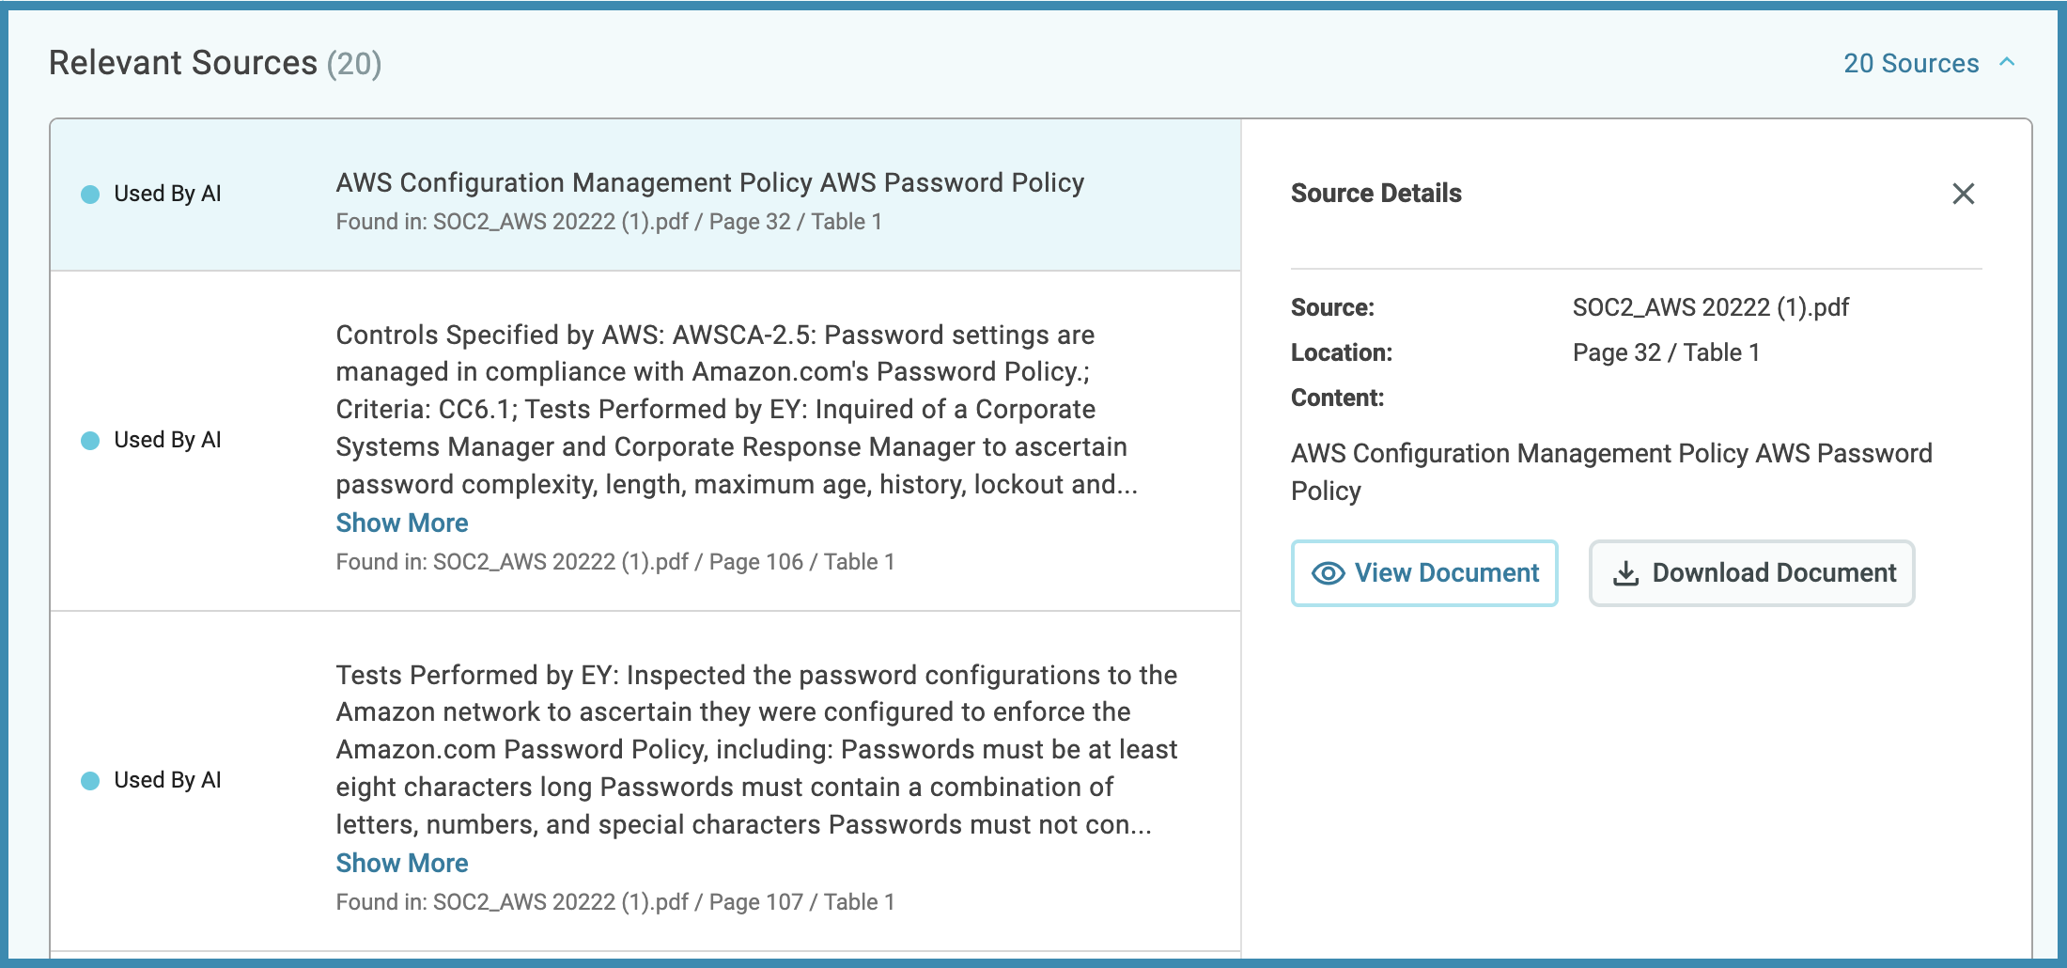Viewport: 2067px width, 968px height.
Task: Click the Used By AI dot on Page 106 row
Action: [90, 441]
